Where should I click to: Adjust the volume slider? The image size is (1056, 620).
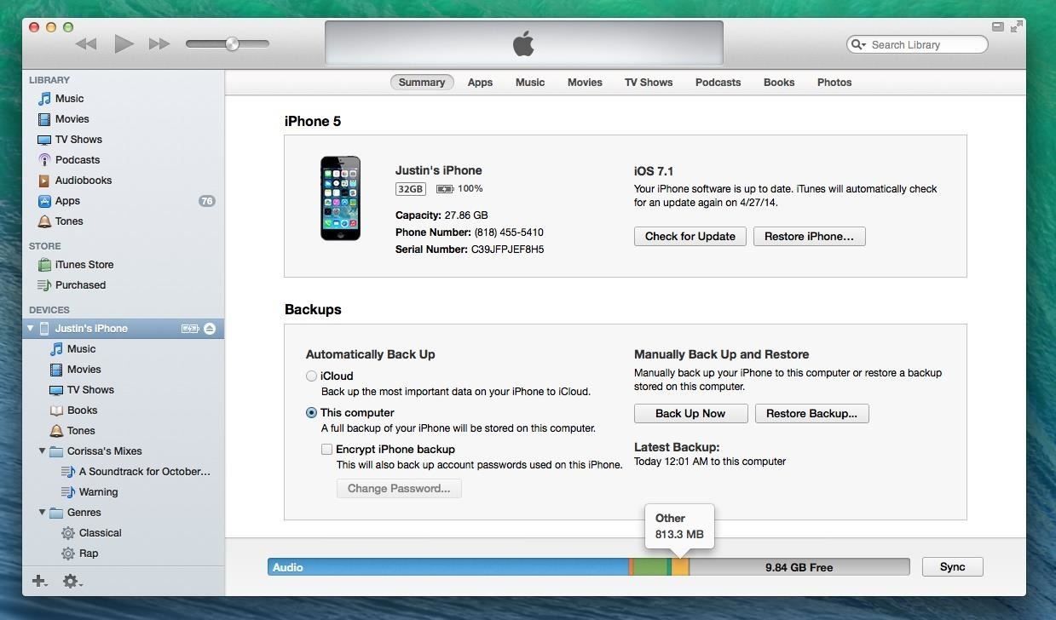point(231,43)
